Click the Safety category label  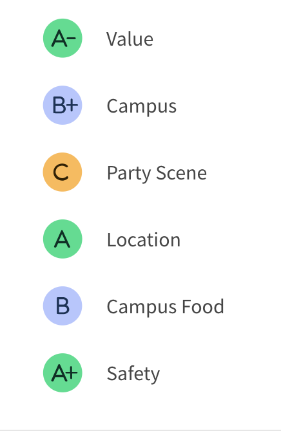133,374
